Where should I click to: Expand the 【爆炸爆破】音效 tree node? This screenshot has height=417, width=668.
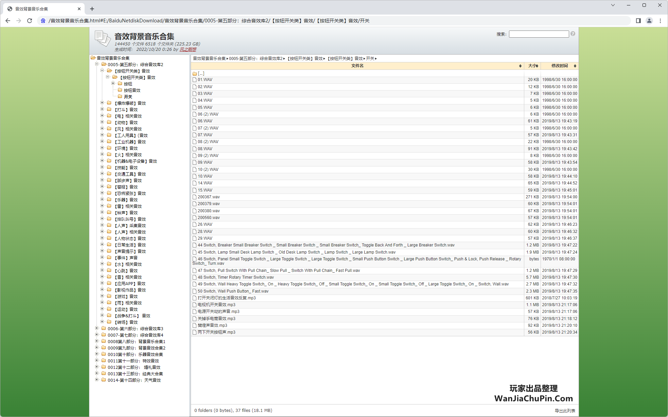pyautogui.click(x=102, y=103)
